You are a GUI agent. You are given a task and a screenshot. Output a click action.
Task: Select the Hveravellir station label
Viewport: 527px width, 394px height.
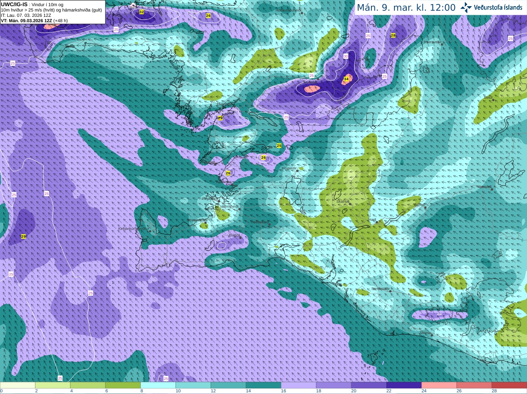pos(432,42)
